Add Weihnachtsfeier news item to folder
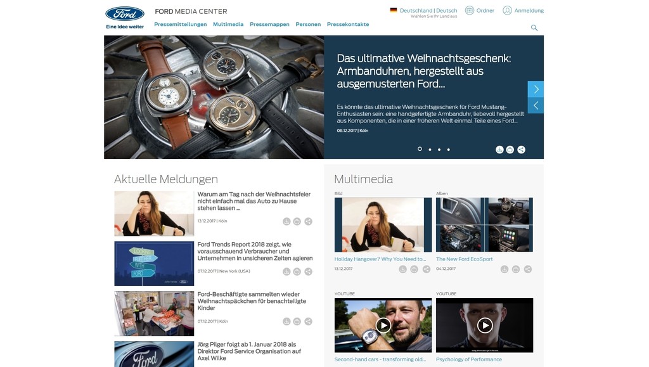The image size is (649, 367). coord(297,221)
